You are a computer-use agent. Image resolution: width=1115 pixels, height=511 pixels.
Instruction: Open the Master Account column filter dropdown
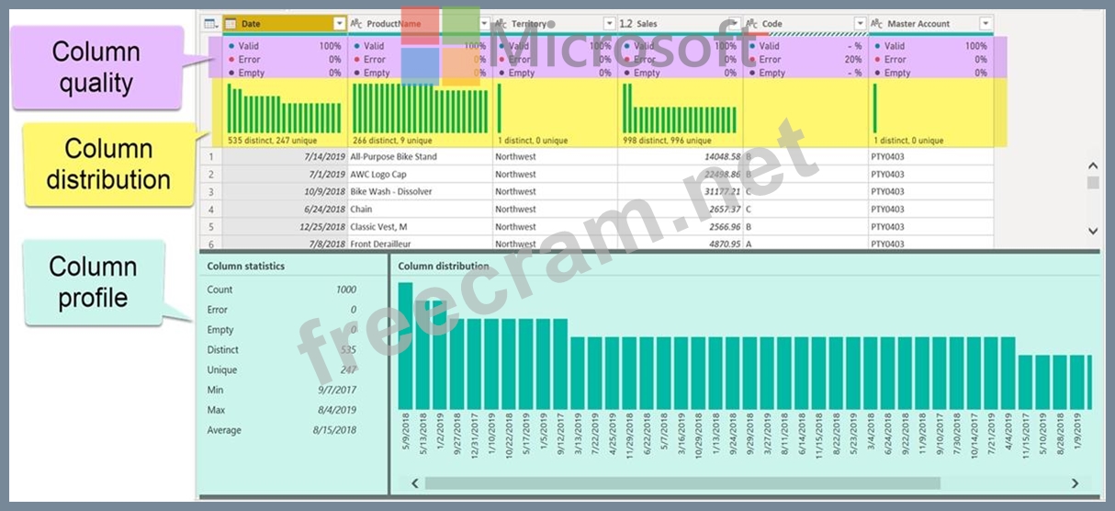pyautogui.click(x=985, y=24)
